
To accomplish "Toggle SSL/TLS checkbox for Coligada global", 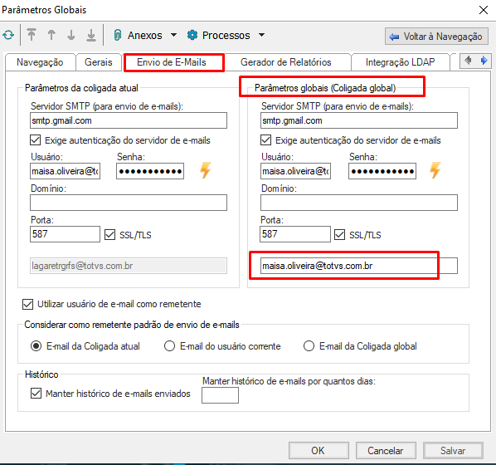I will [x=340, y=235].
